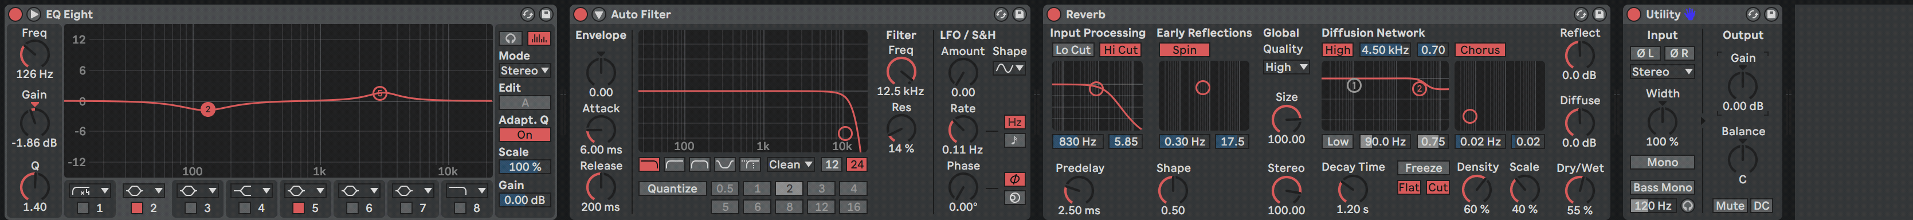Toggle EQ Eight device activator
This screenshot has height=220, width=1913.
[15, 14]
